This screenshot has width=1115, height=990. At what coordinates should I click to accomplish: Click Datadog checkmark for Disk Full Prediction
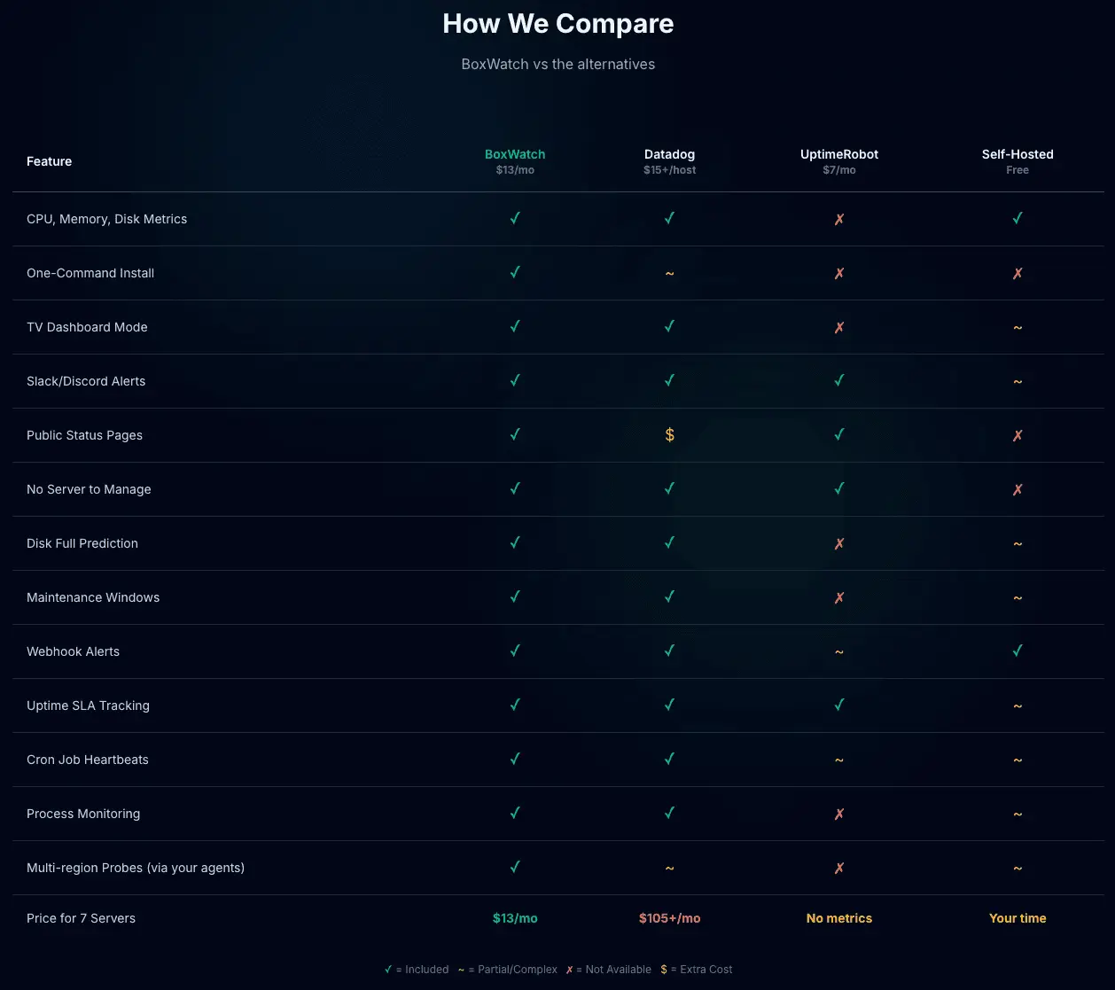pos(669,542)
